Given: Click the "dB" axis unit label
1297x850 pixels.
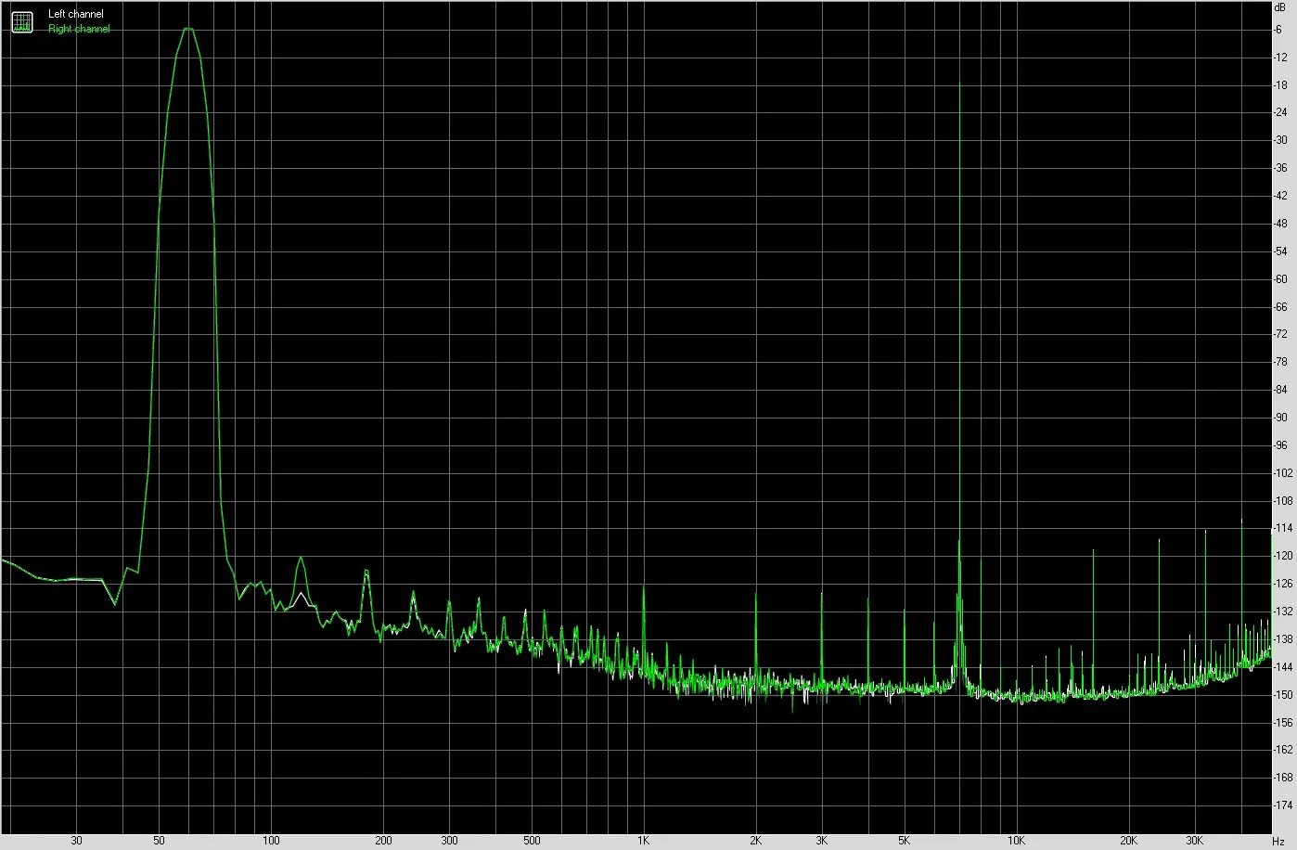Looking at the screenshot, I should click(x=1280, y=6).
